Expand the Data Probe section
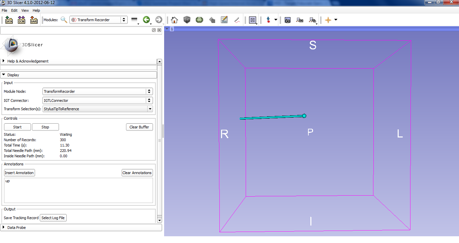 (x=17, y=228)
